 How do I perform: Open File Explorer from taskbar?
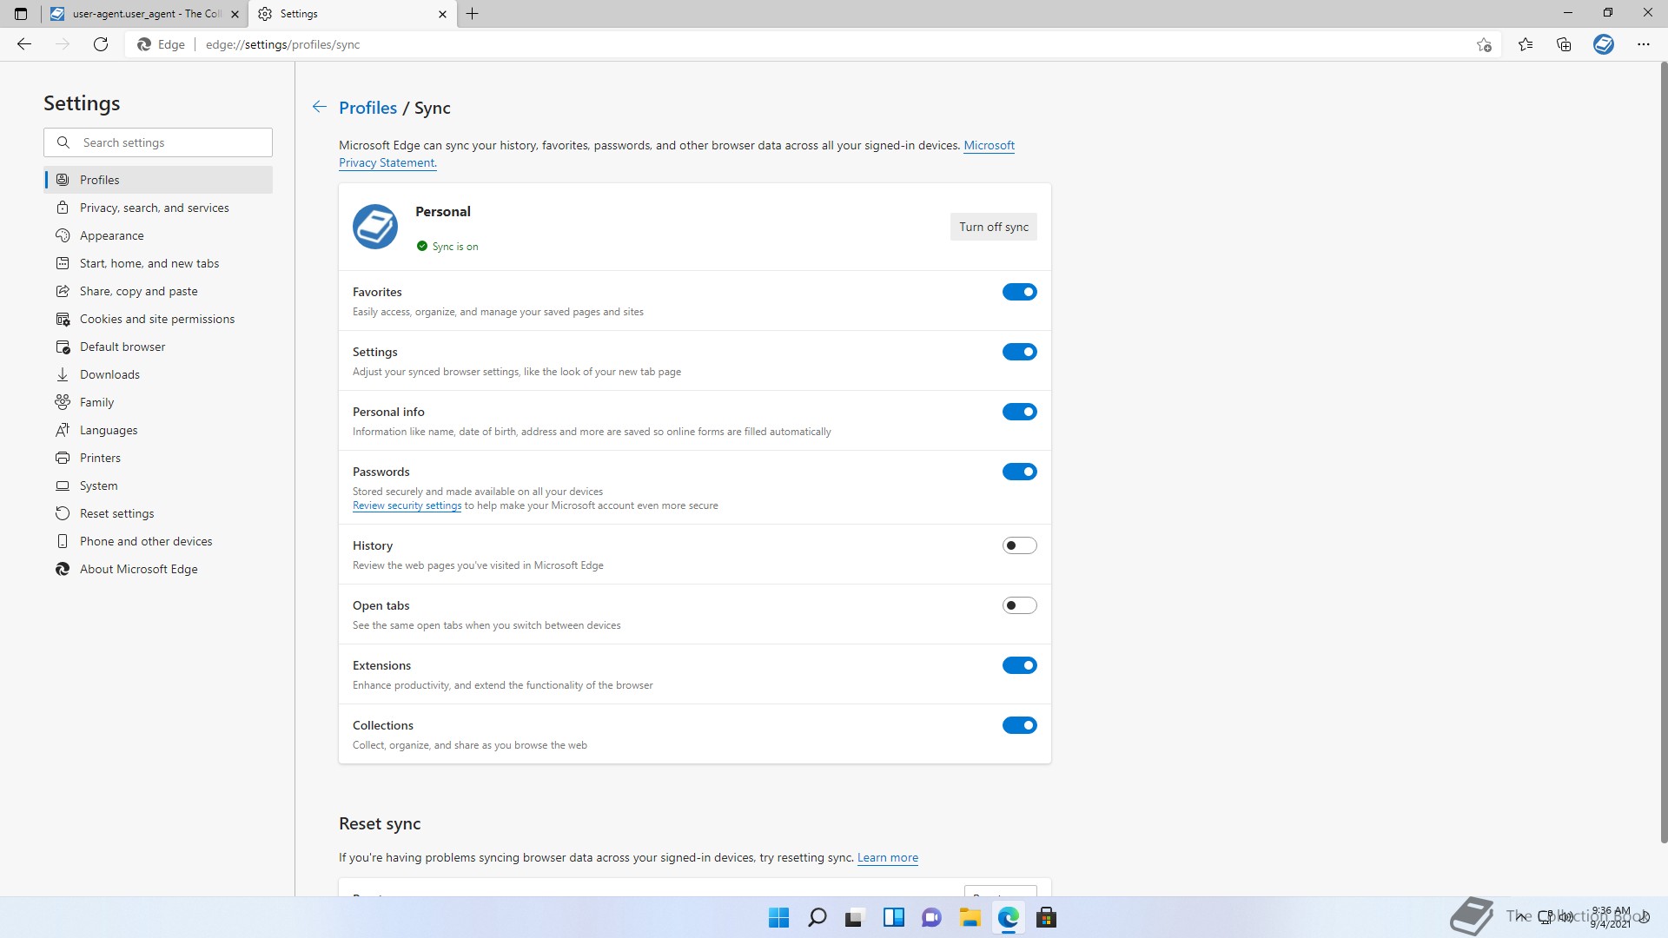click(x=970, y=917)
